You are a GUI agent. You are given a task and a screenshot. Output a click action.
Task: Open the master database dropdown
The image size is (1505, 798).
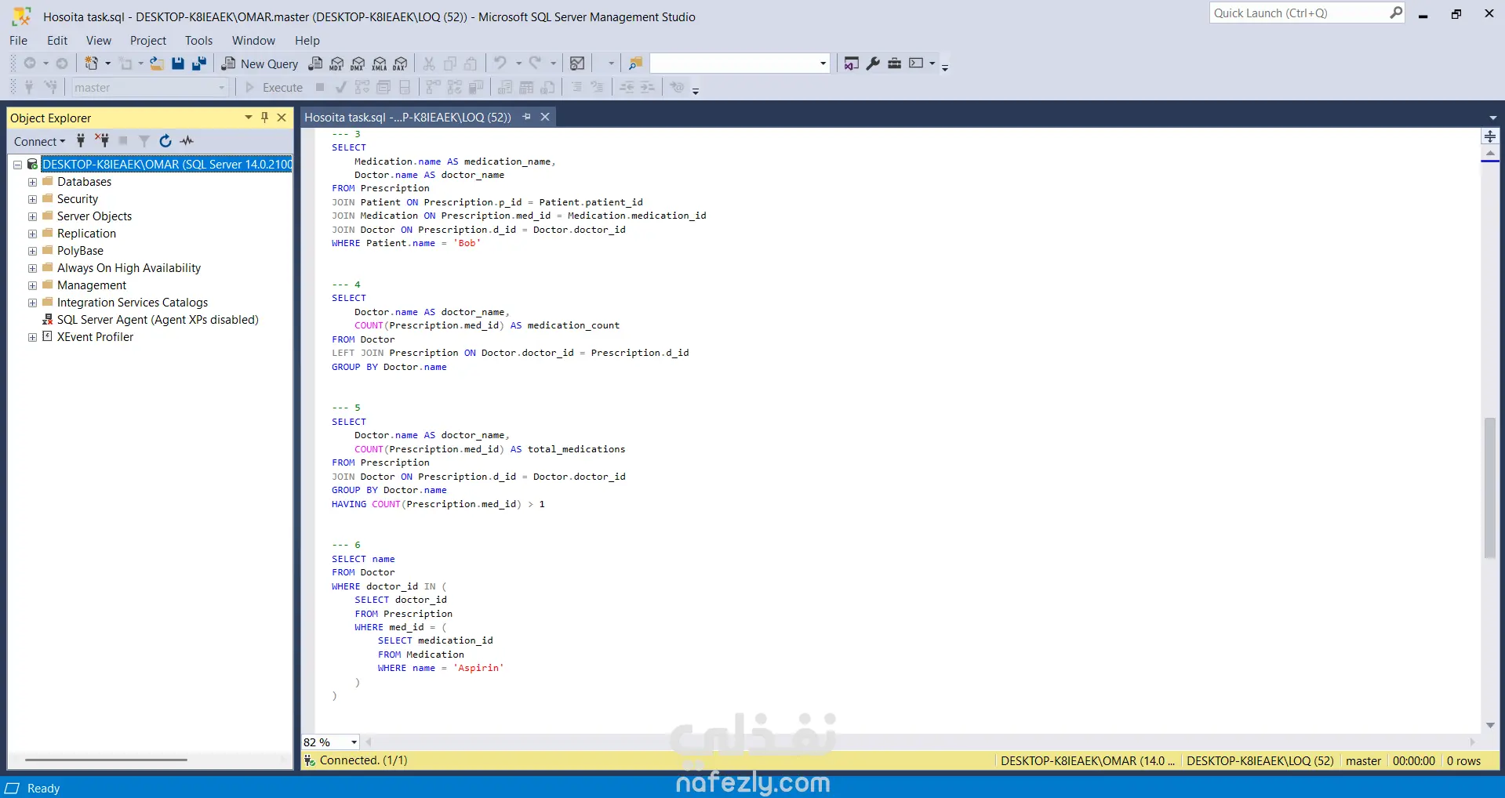pos(222,88)
